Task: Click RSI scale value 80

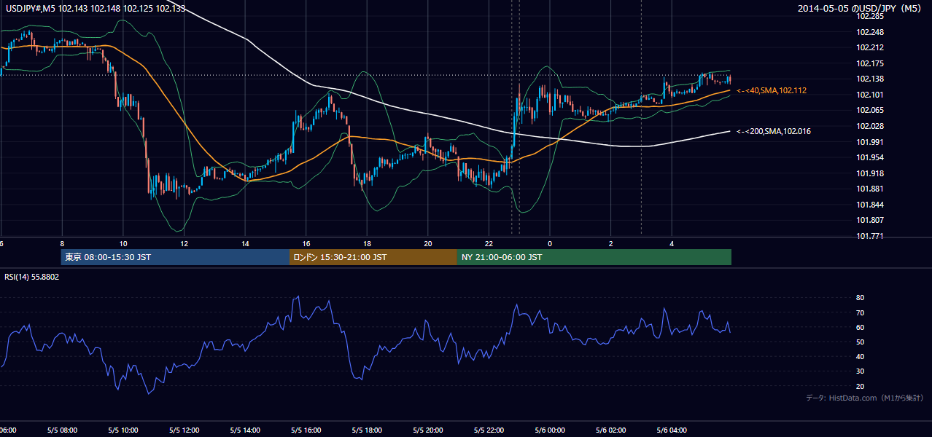Action: coord(860,298)
